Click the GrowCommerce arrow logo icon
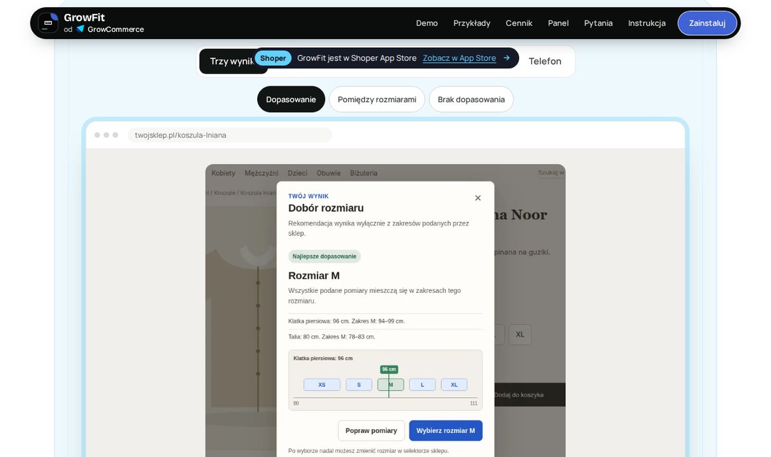Image resolution: width=771 pixels, height=457 pixels. (80, 29)
